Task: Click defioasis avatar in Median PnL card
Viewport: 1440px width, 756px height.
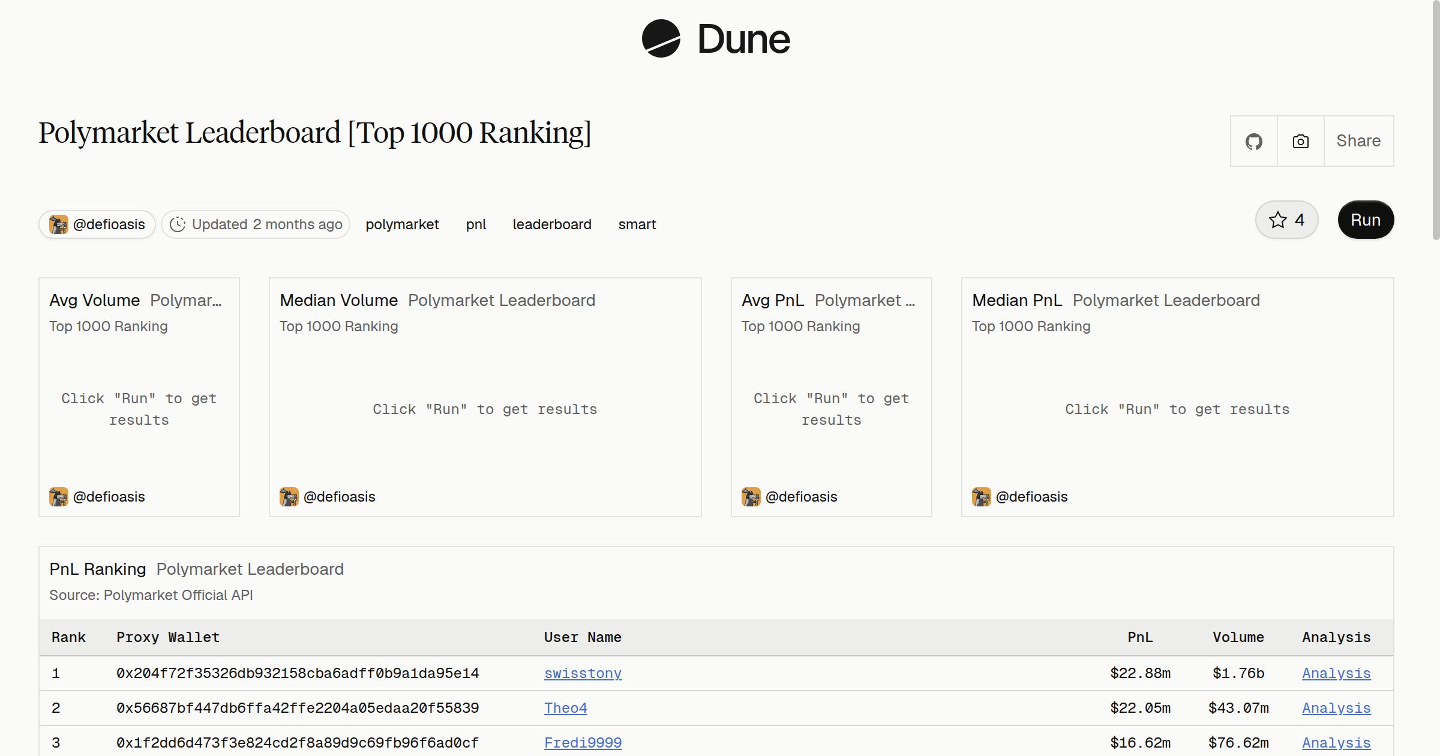Action: 981,497
